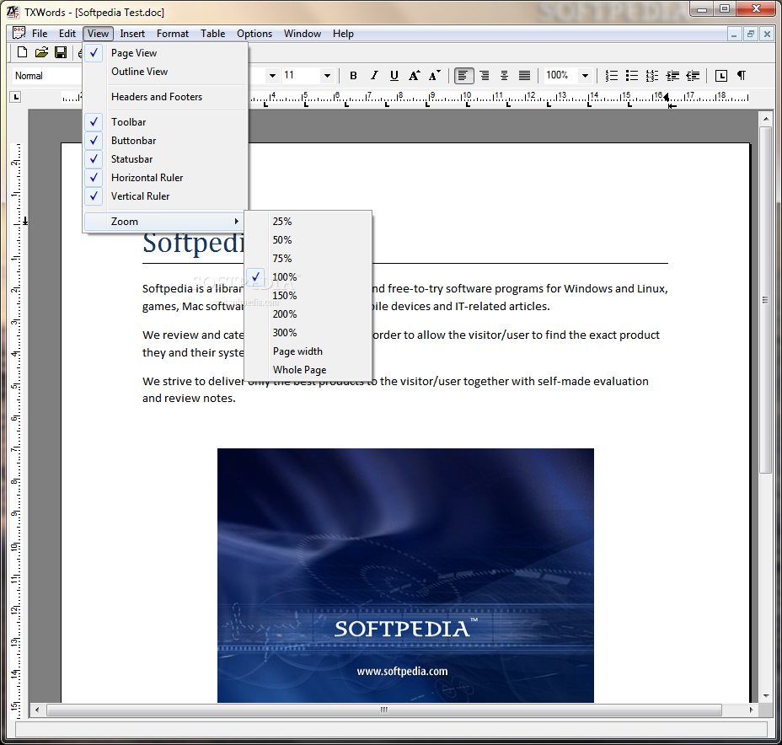Open the font name dropdown arrow
The image size is (782, 745).
[272, 76]
